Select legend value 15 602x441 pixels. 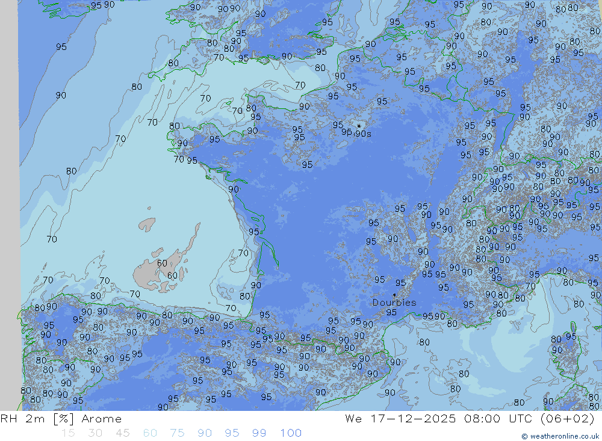tap(69, 433)
